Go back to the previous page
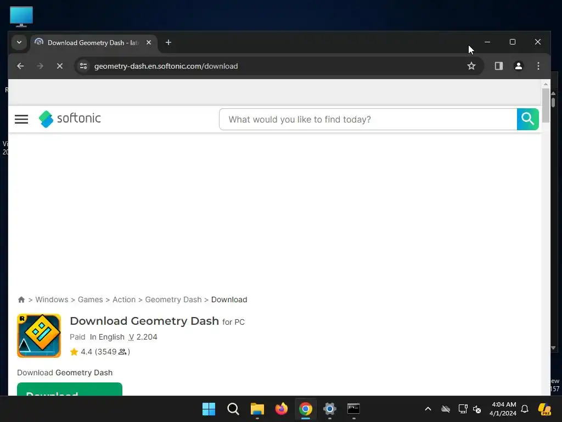562x422 pixels. pyautogui.click(x=20, y=66)
